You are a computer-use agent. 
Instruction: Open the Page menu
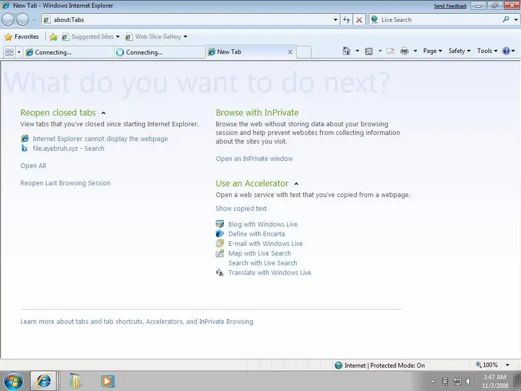(x=432, y=51)
